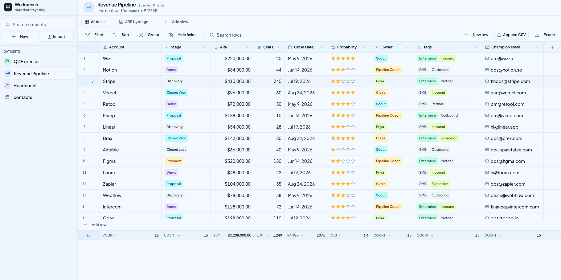This screenshot has width=561, height=280.
Task: Open the contacts dataset
Action: click(x=38, y=97)
